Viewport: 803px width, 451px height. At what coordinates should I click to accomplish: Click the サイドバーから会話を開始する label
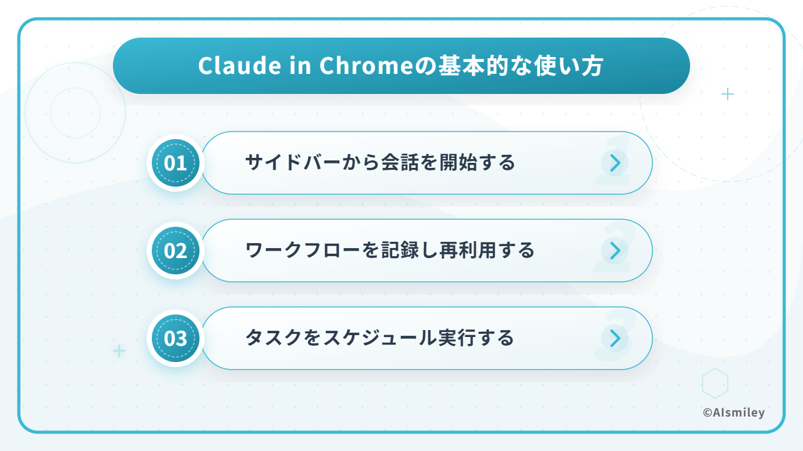click(x=380, y=163)
